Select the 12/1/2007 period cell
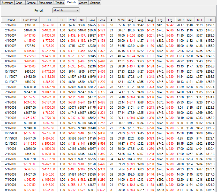This screenshot has width=217, height=192. [x=11, y=82]
